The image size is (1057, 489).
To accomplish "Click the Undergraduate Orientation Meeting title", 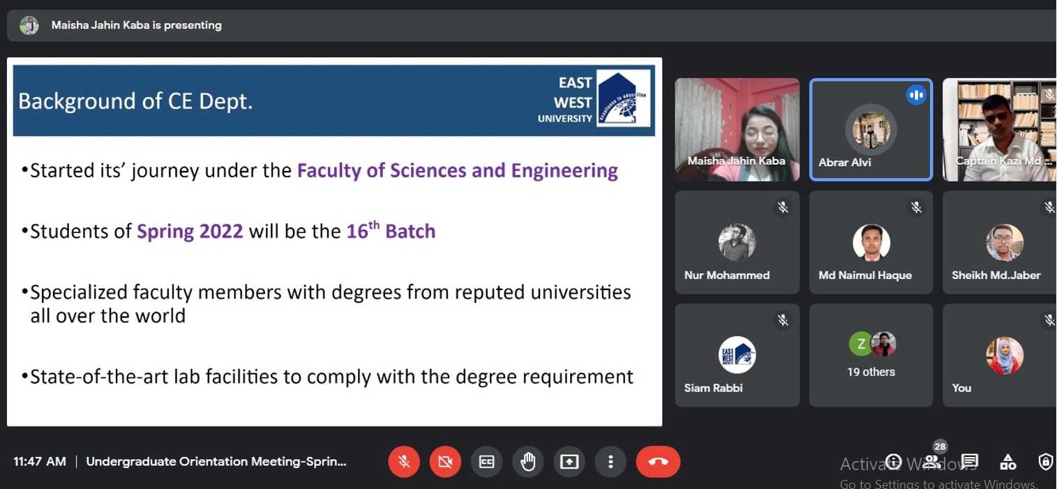I will [216, 462].
